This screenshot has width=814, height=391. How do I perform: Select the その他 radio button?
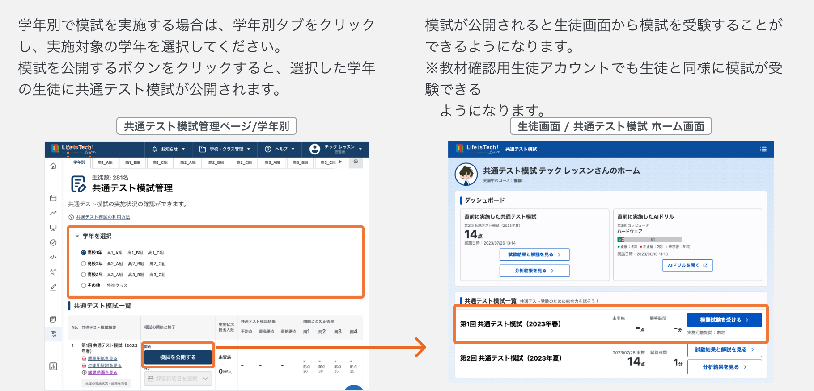point(83,285)
